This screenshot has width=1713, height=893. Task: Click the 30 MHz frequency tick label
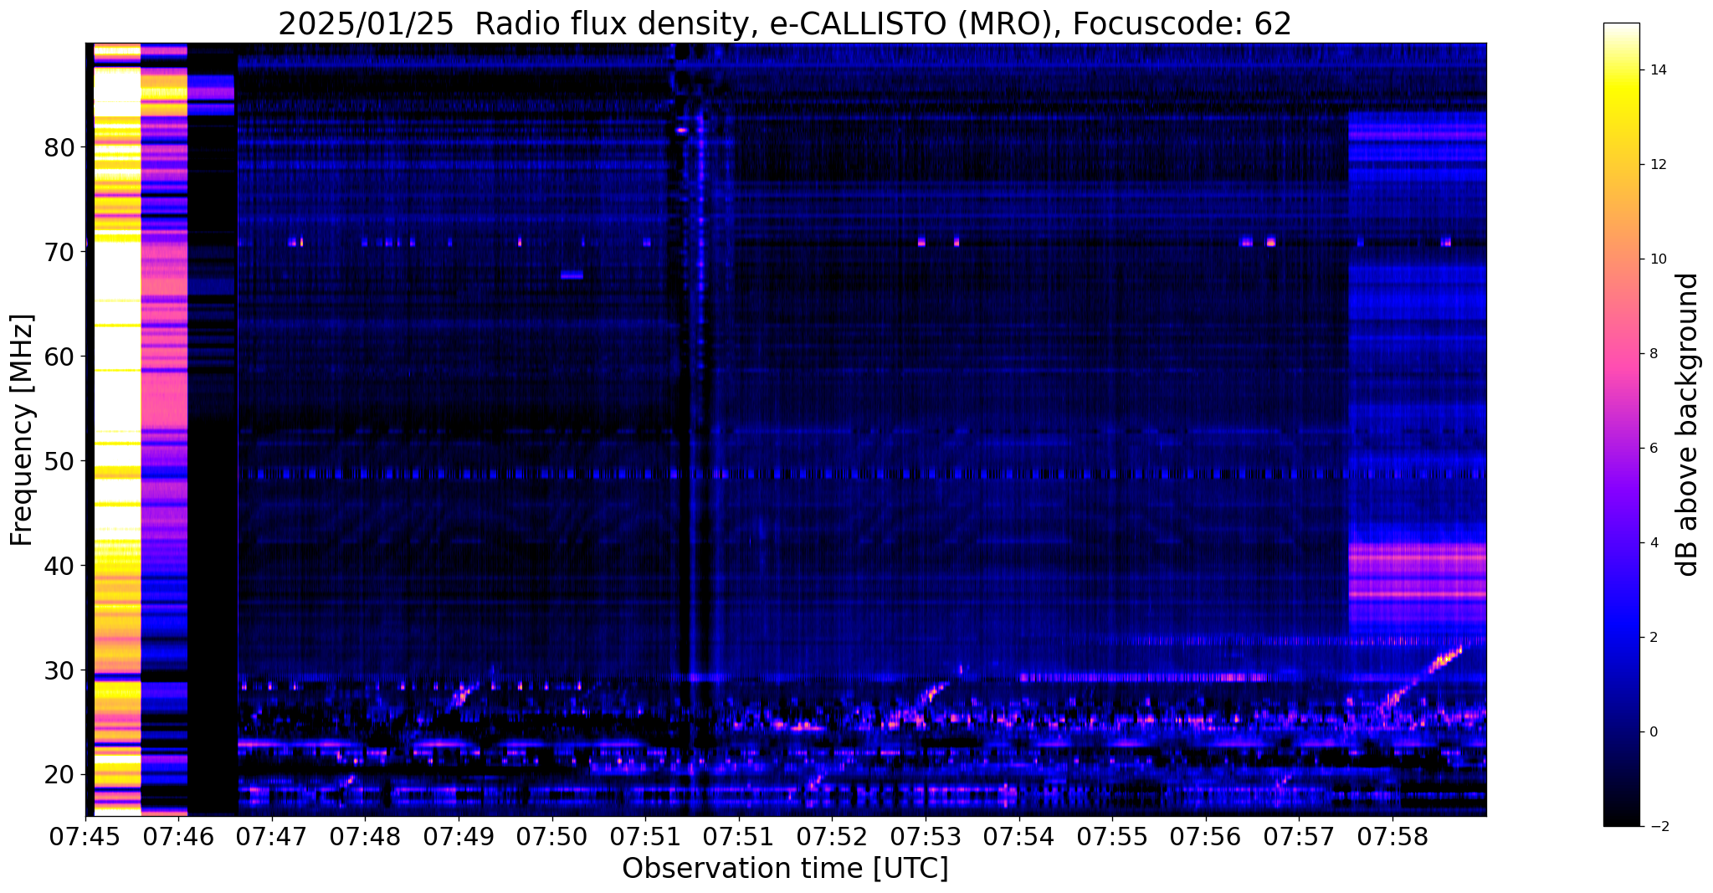59,670
